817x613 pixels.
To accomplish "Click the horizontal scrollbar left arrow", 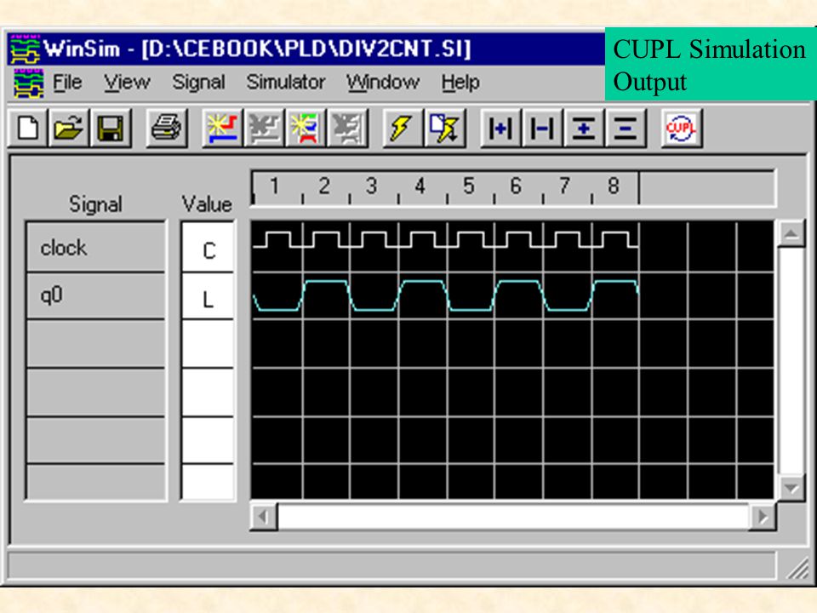I will 264,517.
